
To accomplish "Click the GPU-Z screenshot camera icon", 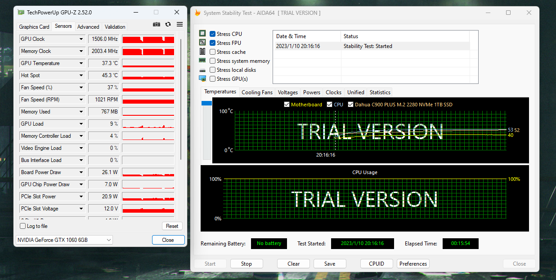I will 156,25.
